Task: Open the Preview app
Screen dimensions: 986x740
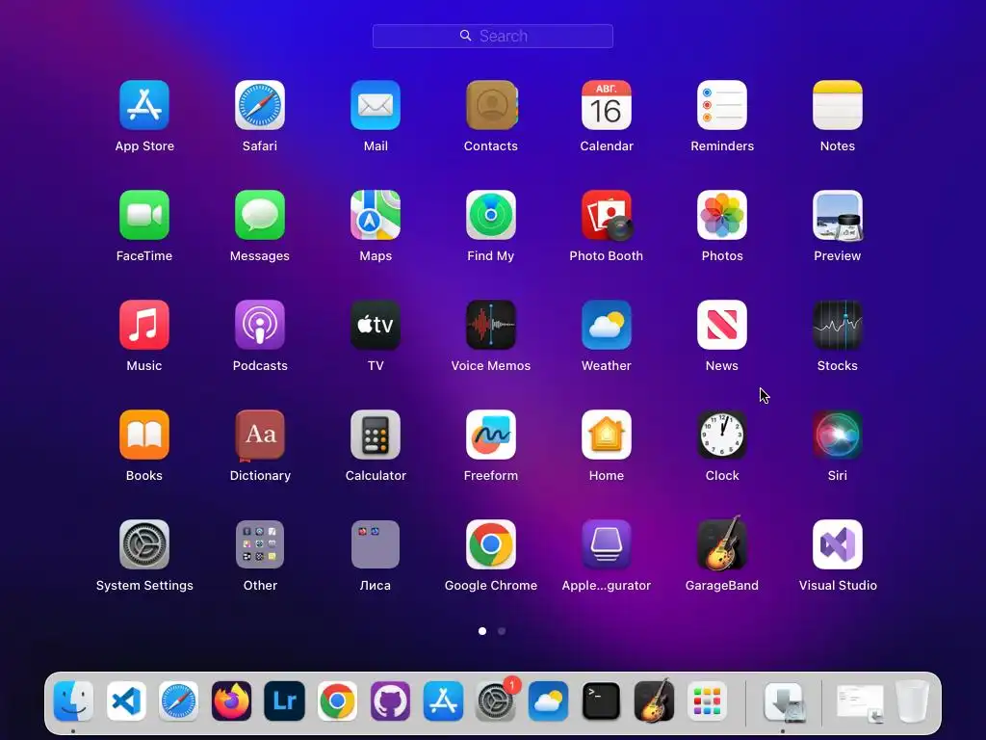Action: (x=838, y=215)
